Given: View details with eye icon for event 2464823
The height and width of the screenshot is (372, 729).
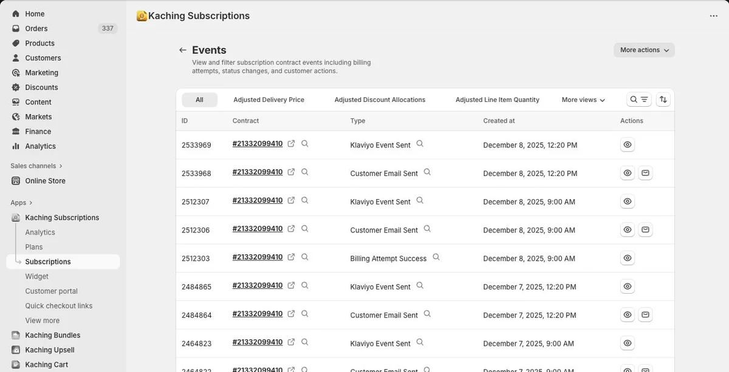Looking at the screenshot, I should (x=628, y=343).
